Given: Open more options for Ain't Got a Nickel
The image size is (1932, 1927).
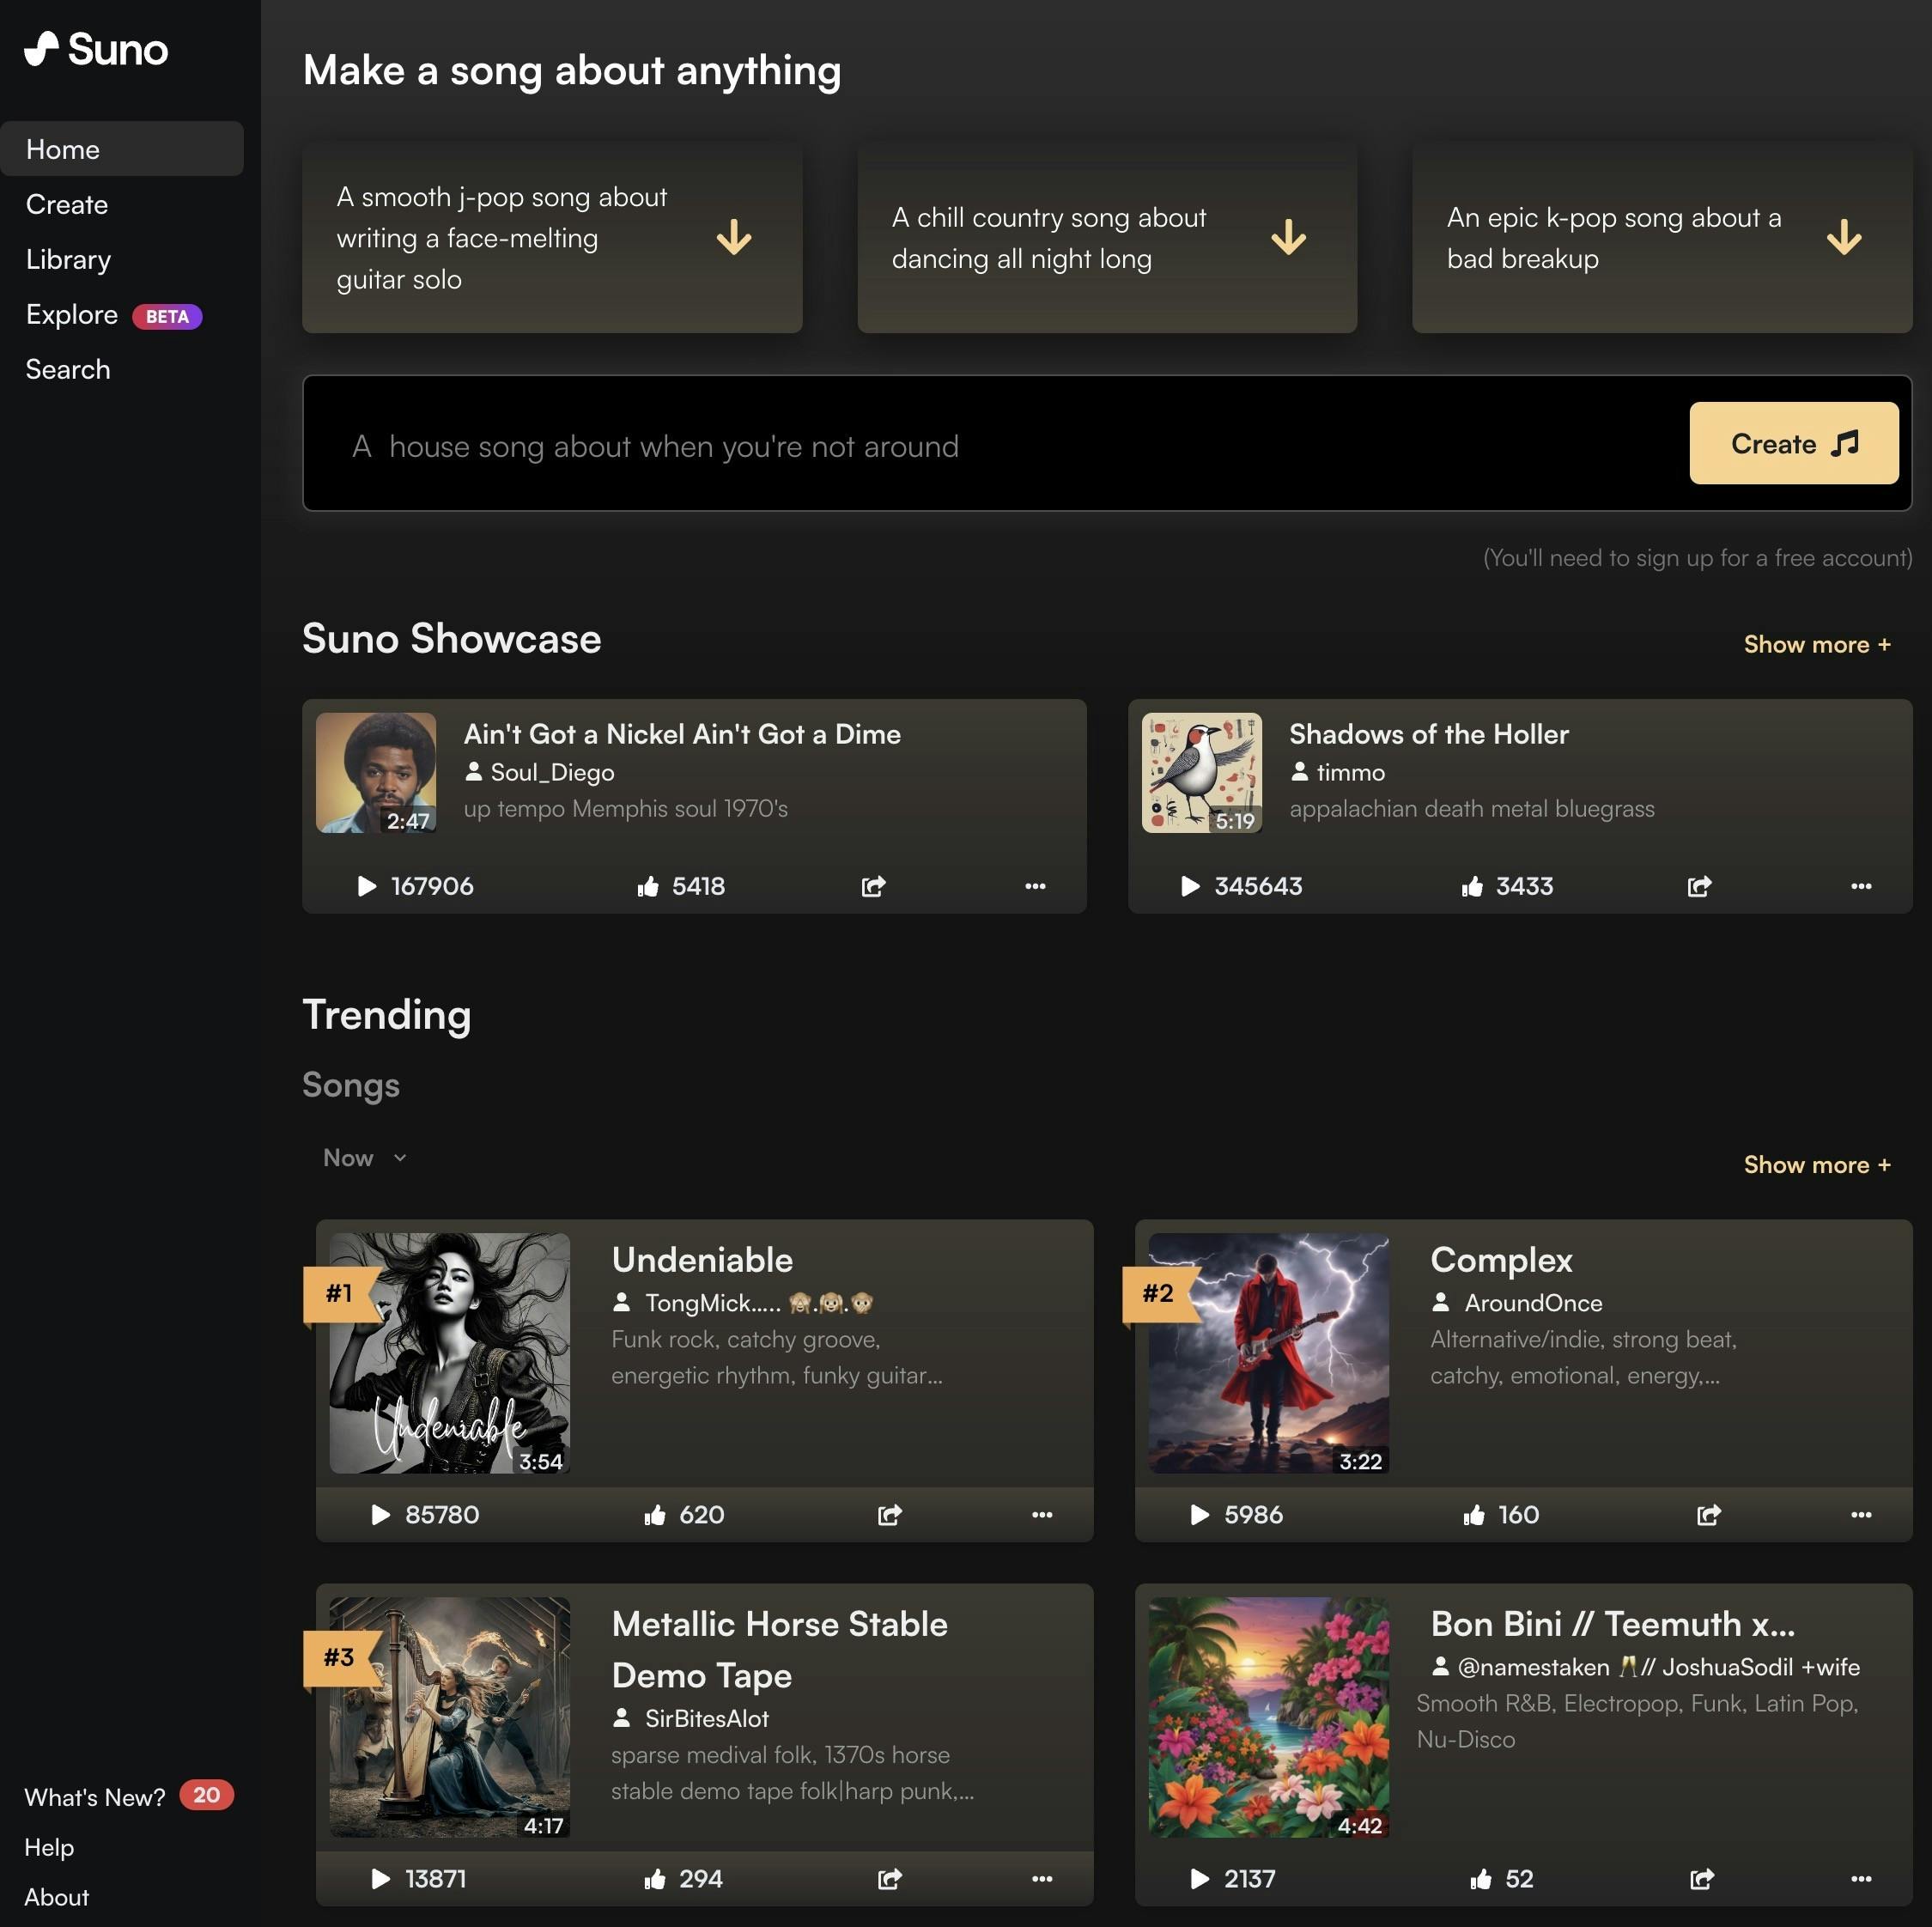Looking at the screenshot, I should pyautogui.click(x=1035, y=886).
